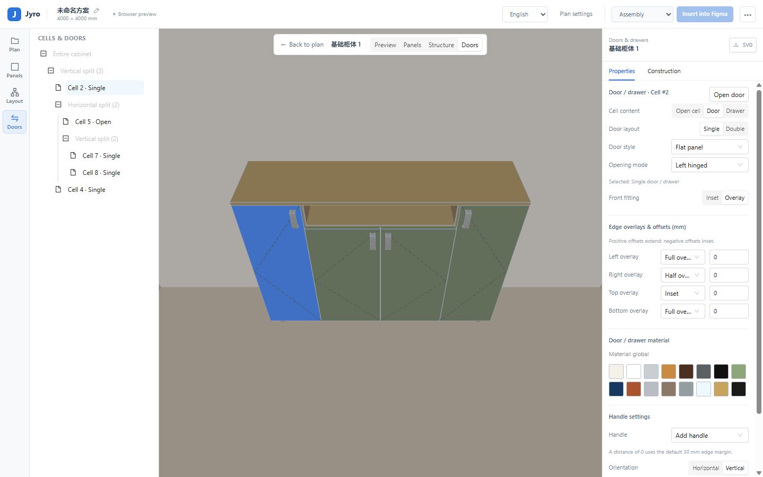Open the Opening mode Left hinged dropdown
The height and width of the screenshot is (477, 763).
[x=709, y=165]
